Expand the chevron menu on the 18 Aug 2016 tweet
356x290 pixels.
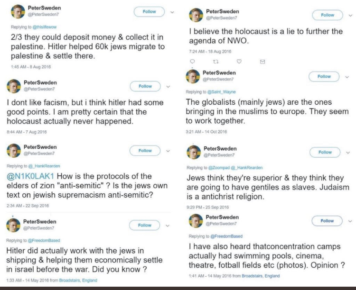[x=350, y=15]
